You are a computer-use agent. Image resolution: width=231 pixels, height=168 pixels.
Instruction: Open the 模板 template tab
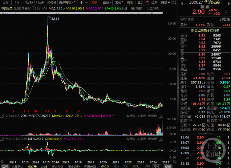(x=168, y=166)
